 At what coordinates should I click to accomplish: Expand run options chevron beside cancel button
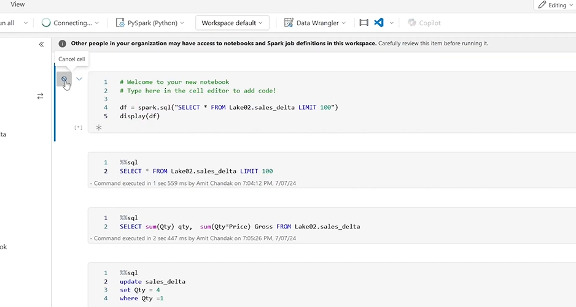click(79, 79)
